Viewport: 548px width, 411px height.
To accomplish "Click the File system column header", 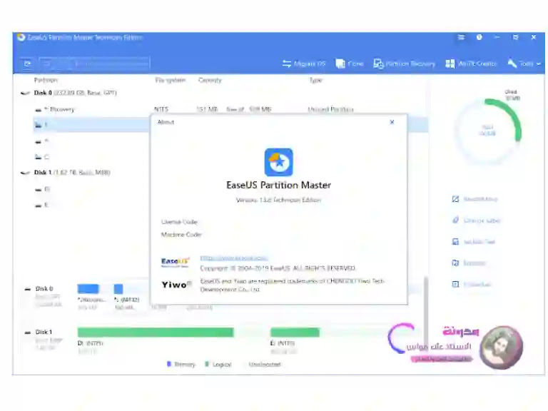I will (171, 80).
